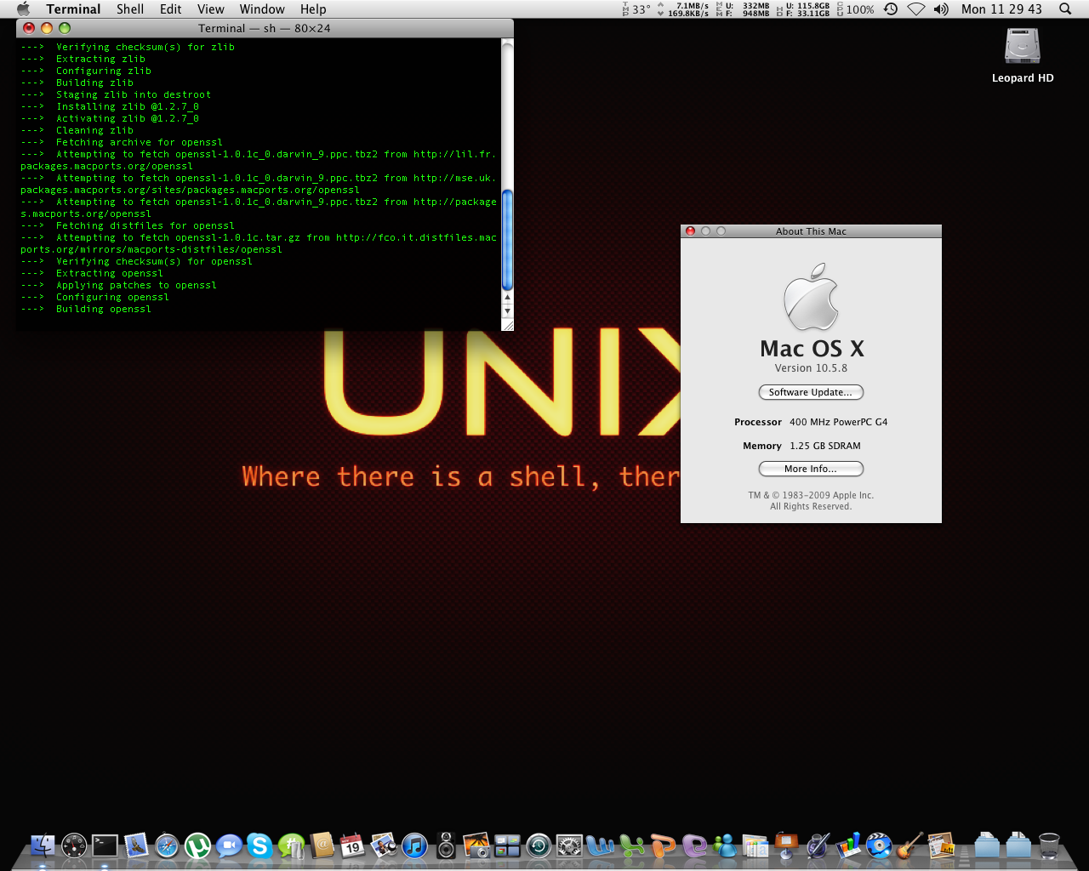Viewport: 1089px width, 871px height.
Task: Launch iCal from the Dock
Action: pos(352,845)
